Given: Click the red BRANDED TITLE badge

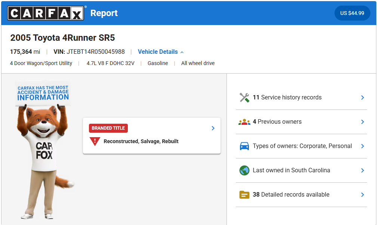Looking at the screenshot, I should pyautogui.click(x=108, y=128).
